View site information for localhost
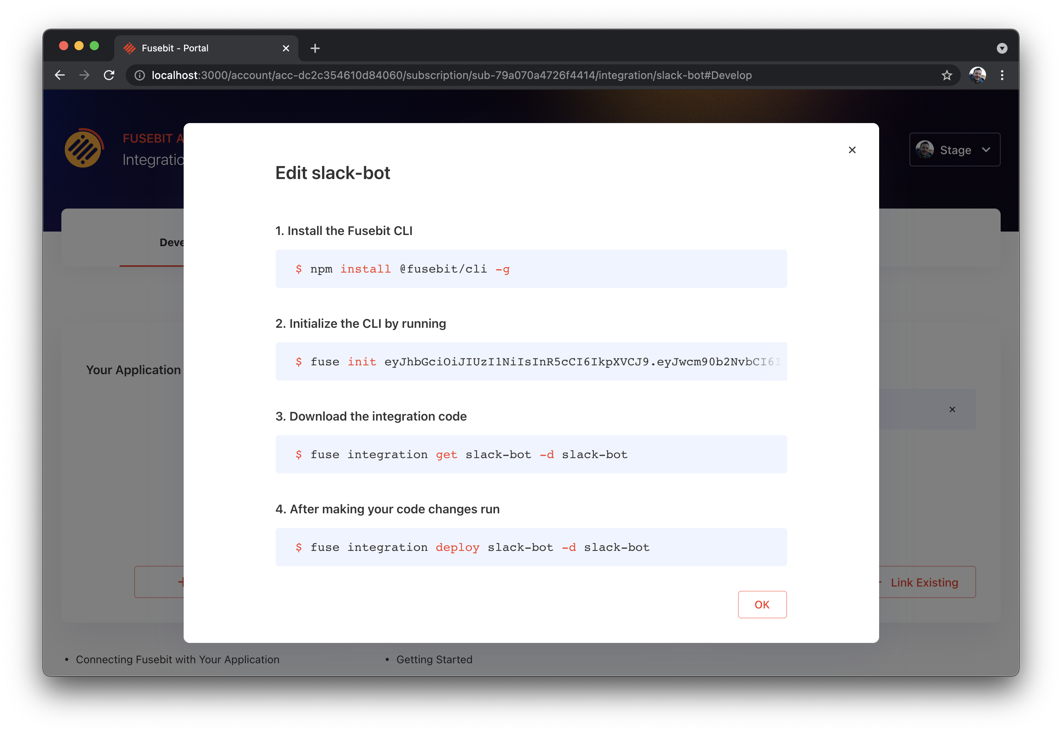 coord(140,75)
